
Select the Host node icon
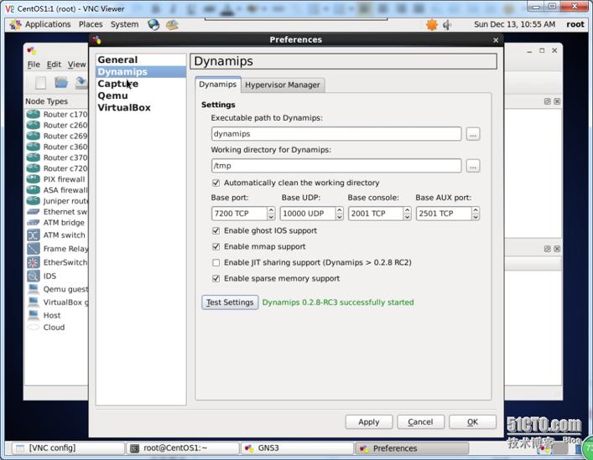tap(34, 314)
